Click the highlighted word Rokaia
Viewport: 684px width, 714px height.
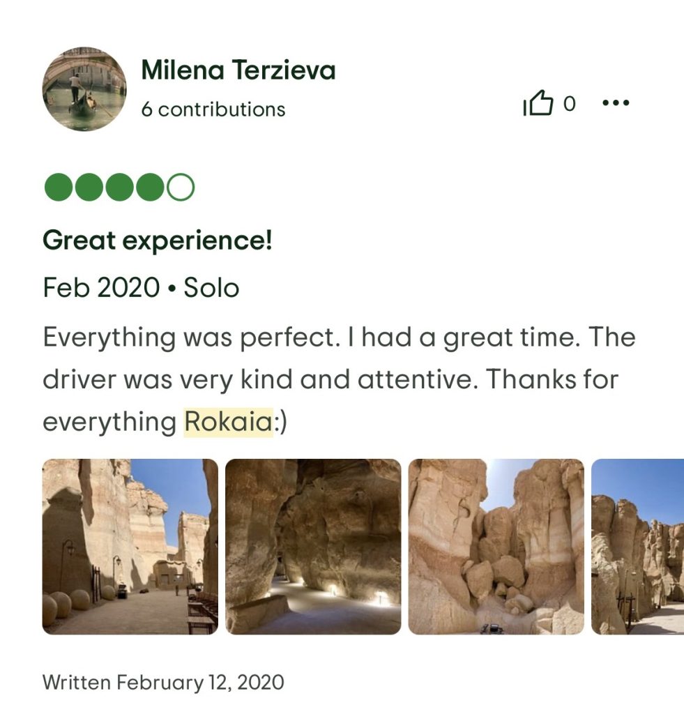(228, 422)
